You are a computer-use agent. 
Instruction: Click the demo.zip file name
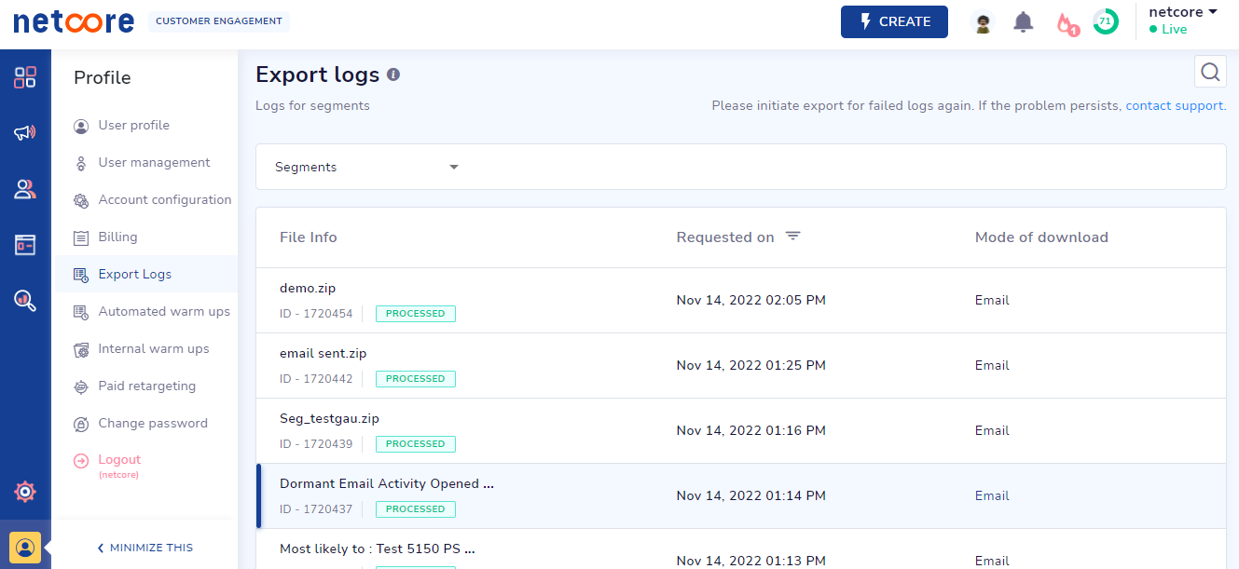309,288
